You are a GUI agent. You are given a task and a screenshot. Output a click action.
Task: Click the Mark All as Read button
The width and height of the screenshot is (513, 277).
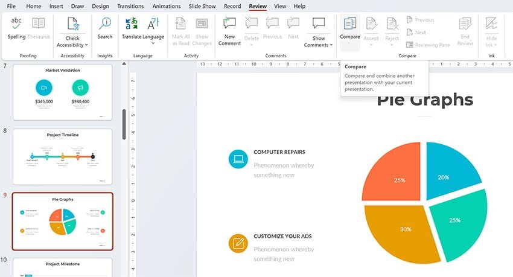(x=181, y=24)
